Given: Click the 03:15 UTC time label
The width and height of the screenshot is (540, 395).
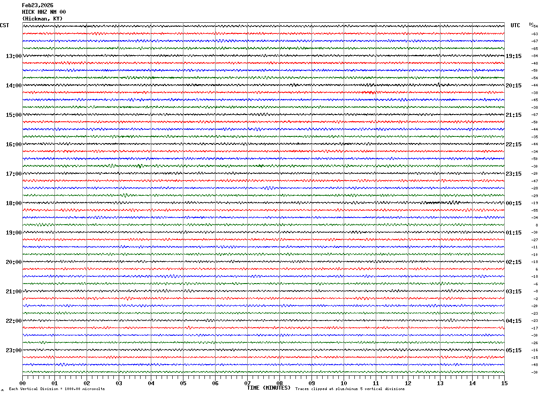Looking at the screenshot, I should click(x=514, y=292).
